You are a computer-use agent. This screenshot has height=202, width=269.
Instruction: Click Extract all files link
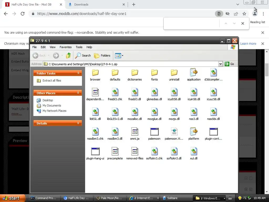click(52, 80)
